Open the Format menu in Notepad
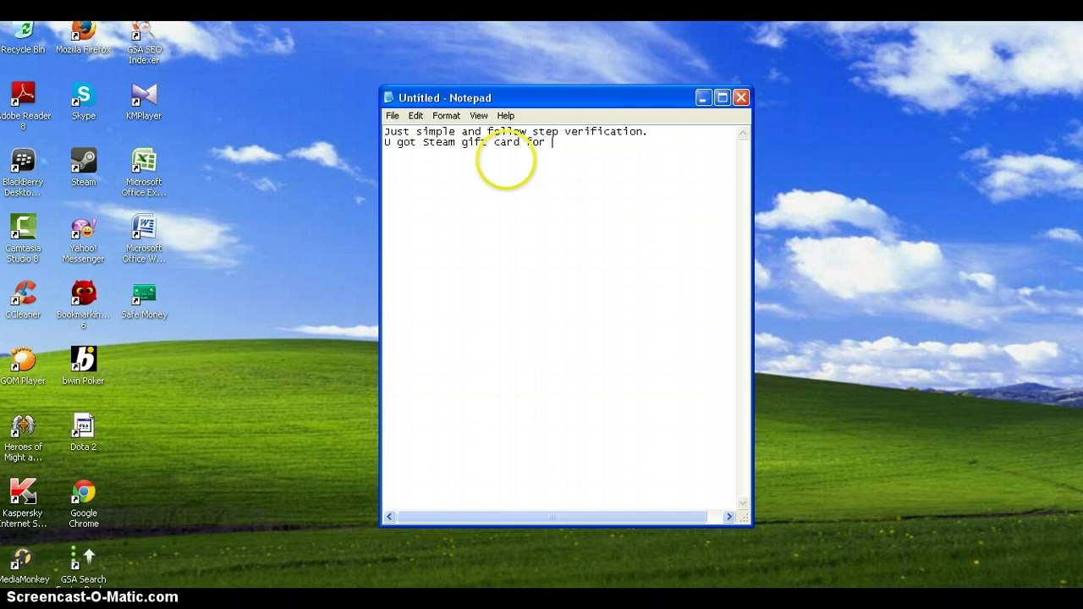 [446, 116]
